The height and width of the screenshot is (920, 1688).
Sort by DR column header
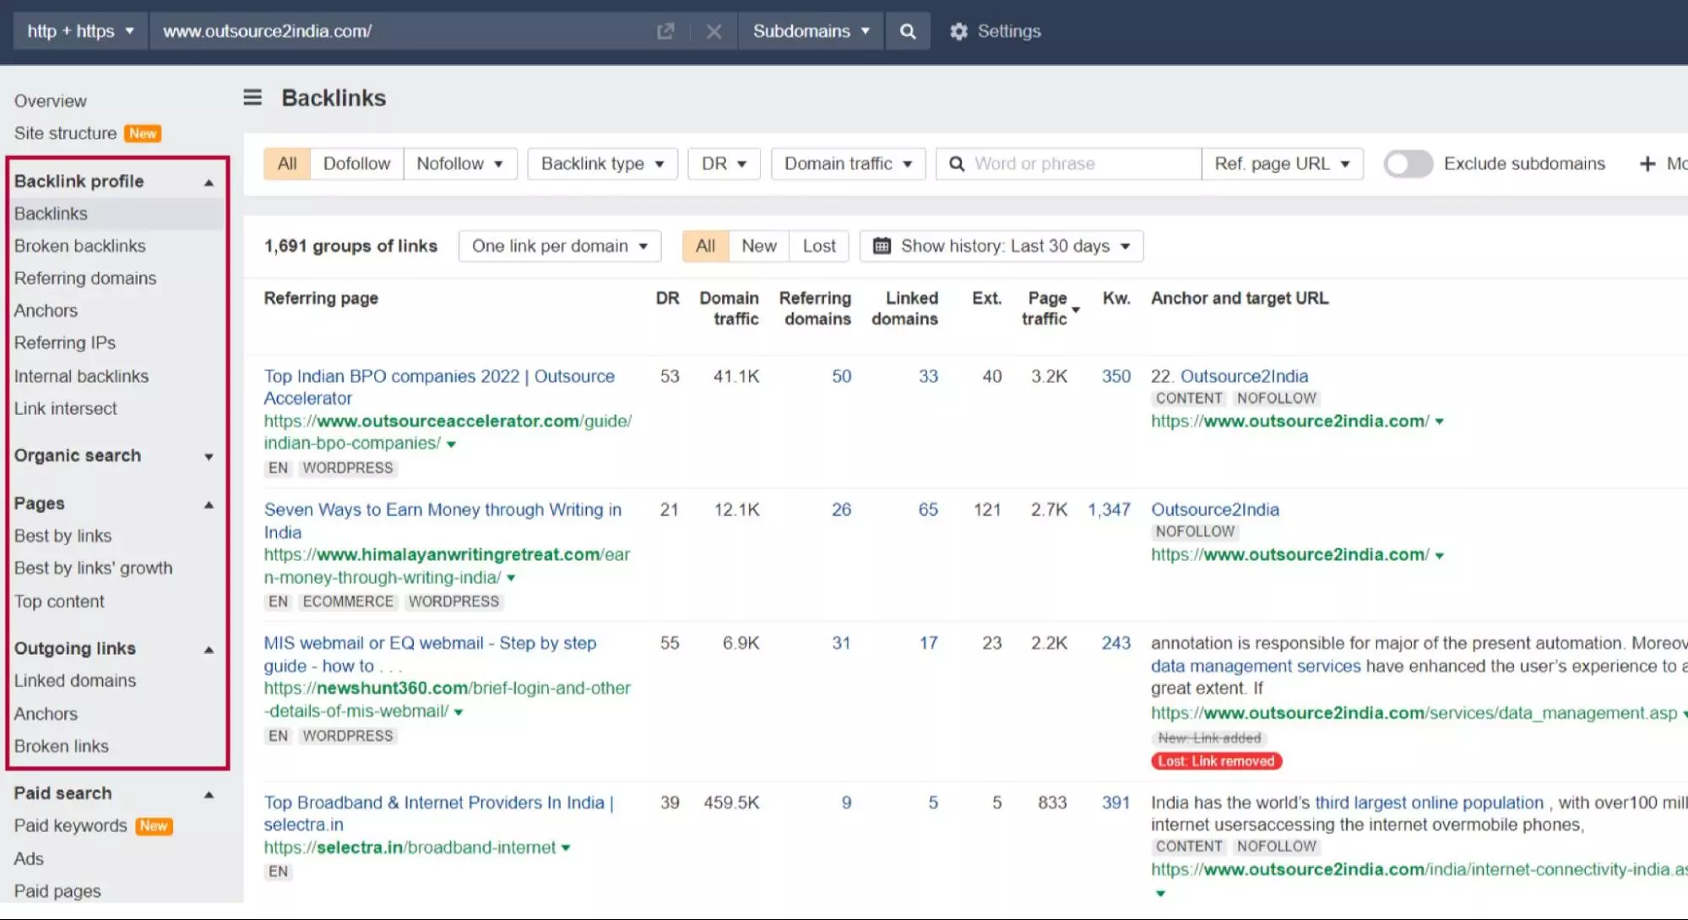click(667, 298)
